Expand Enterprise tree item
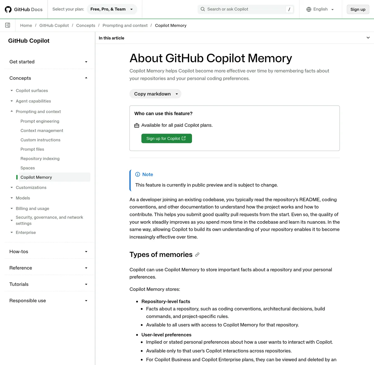The height and width of the screenshot is (365, 374). click(x=12, y=233)
